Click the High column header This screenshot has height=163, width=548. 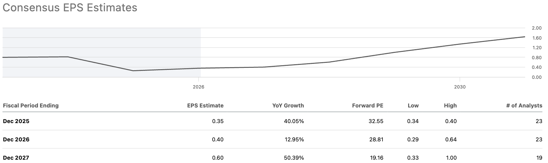[450, 105]
